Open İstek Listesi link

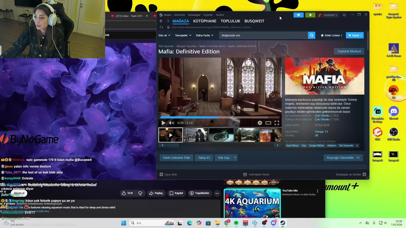[331, 35]
